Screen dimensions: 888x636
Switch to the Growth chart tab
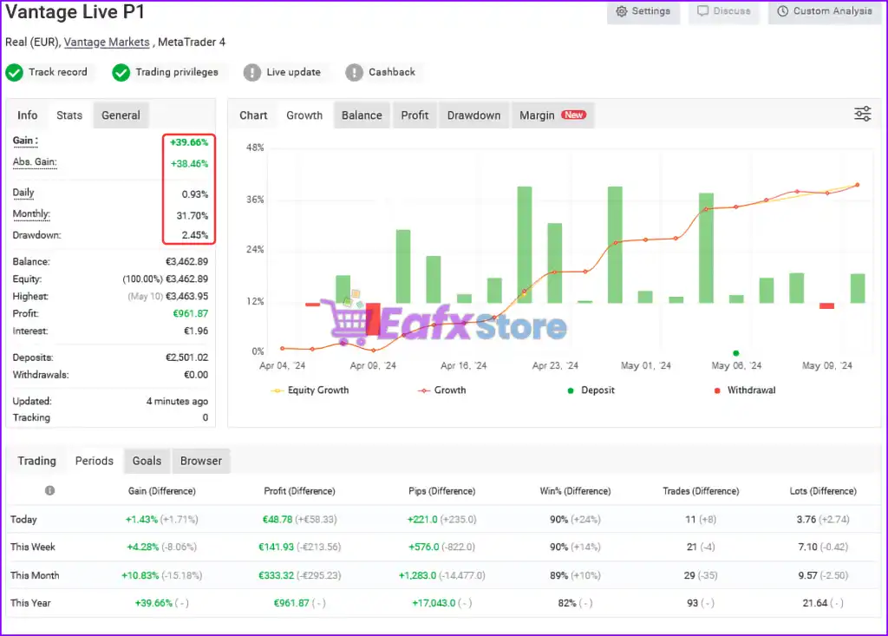point(304,115)
